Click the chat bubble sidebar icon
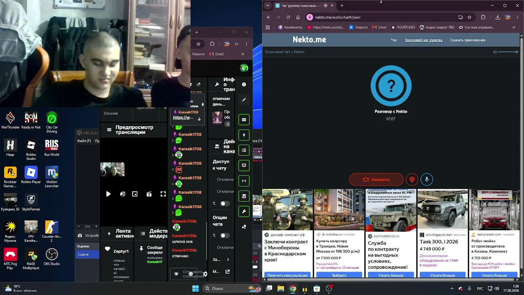524x295 pixels. (x=244, y=166)
